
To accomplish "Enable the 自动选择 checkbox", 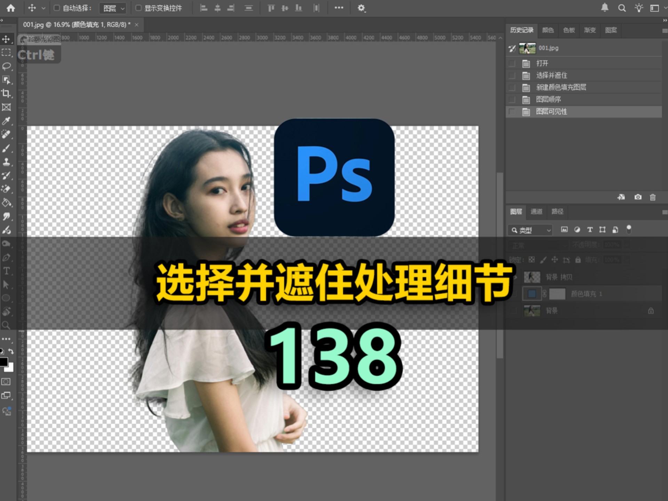I will tap(57, 8).
